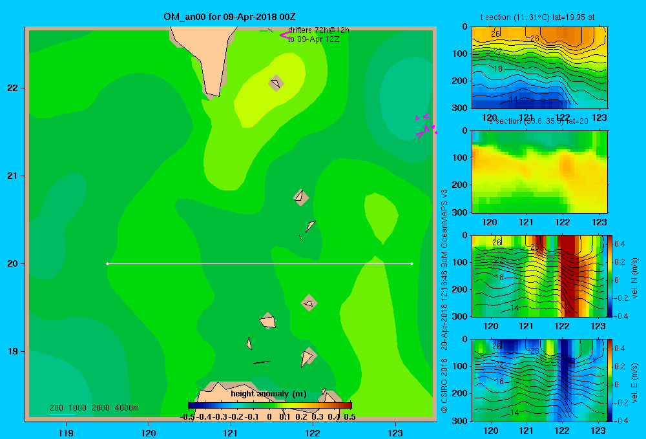Open the eastward velocity section plot
The width and height of the screenshot is (646, 439).
click(539, 380)
